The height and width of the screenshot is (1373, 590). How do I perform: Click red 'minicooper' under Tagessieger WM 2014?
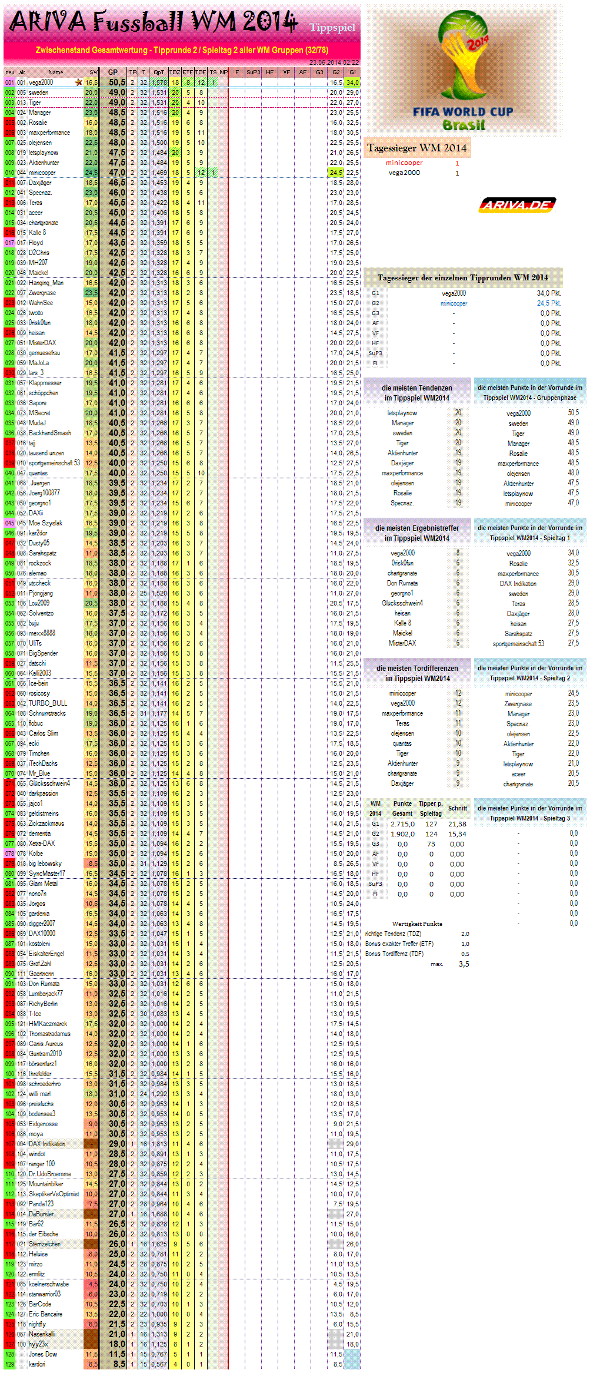(404, 163)
